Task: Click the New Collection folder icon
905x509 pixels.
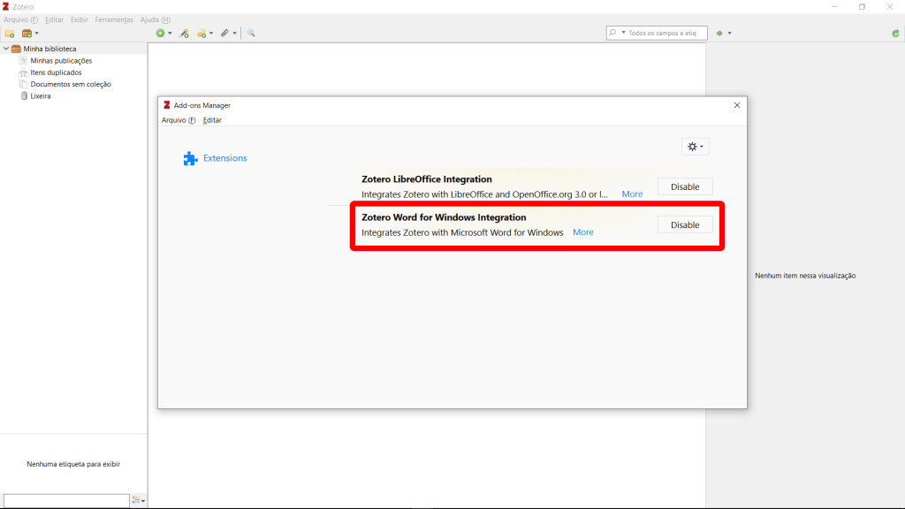Action: pyautogui.click(x=10, y=33)
